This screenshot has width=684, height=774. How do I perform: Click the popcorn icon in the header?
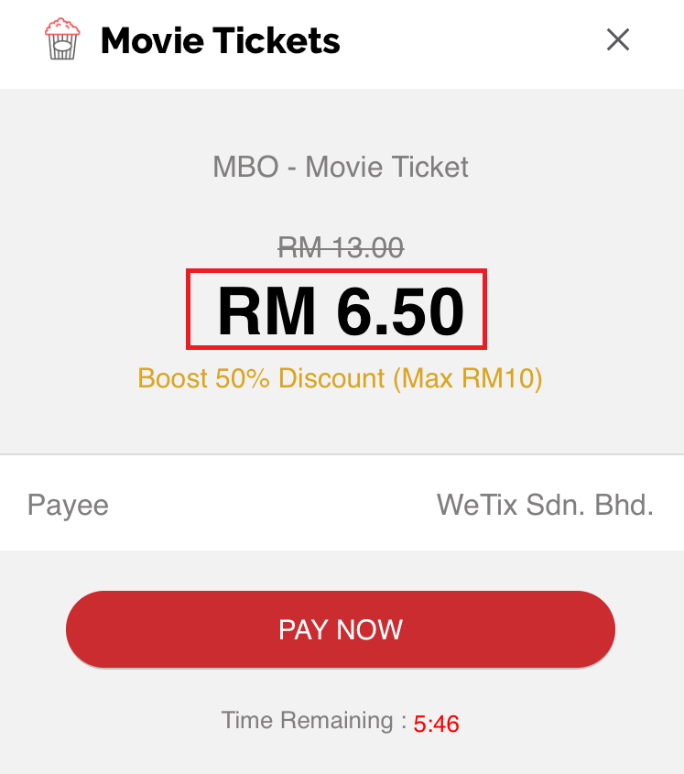pyautogui.click(x=61, y=40)
